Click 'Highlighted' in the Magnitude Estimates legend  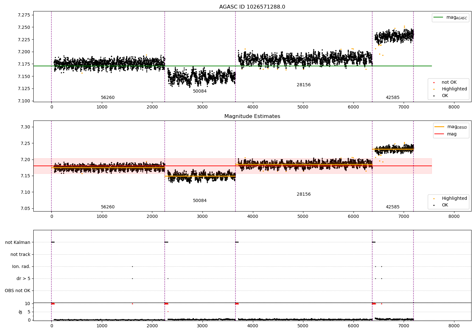454,198
